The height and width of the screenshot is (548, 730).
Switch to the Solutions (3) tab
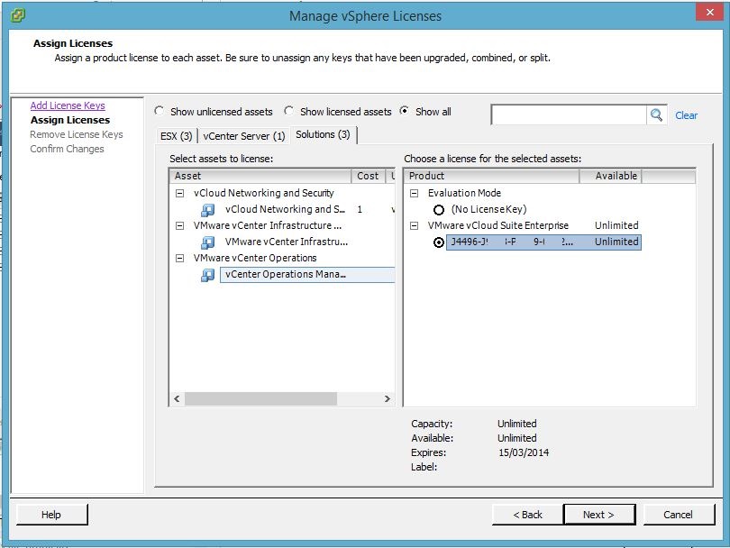(x=324, y=134)
